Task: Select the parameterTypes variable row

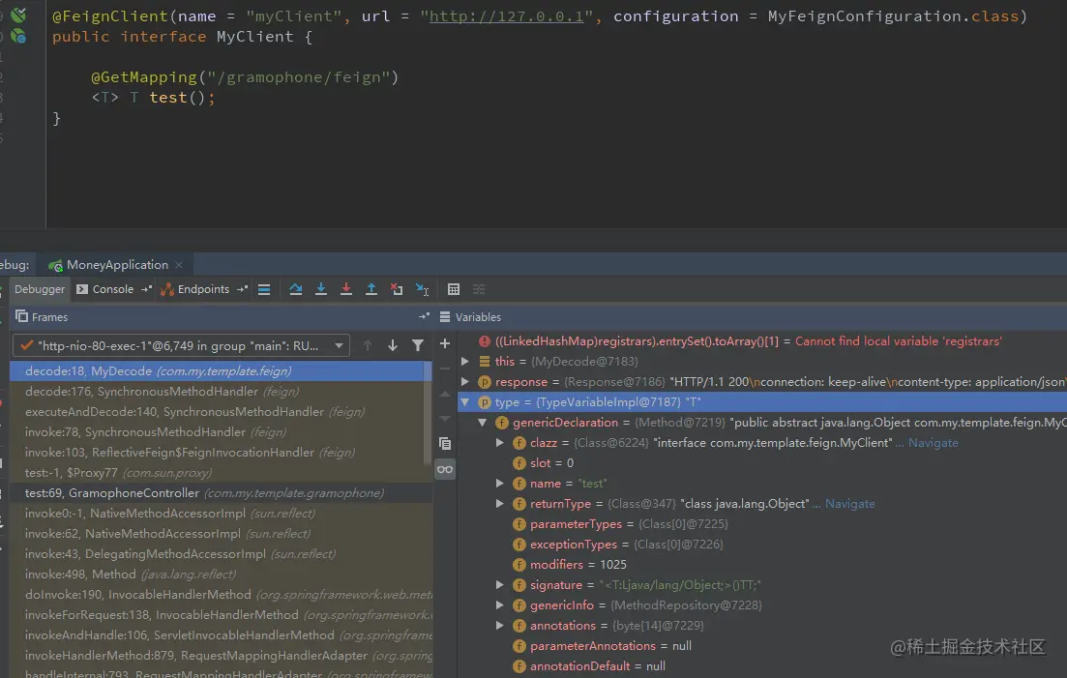Action: pyautogui.click(x=762, y=524)
